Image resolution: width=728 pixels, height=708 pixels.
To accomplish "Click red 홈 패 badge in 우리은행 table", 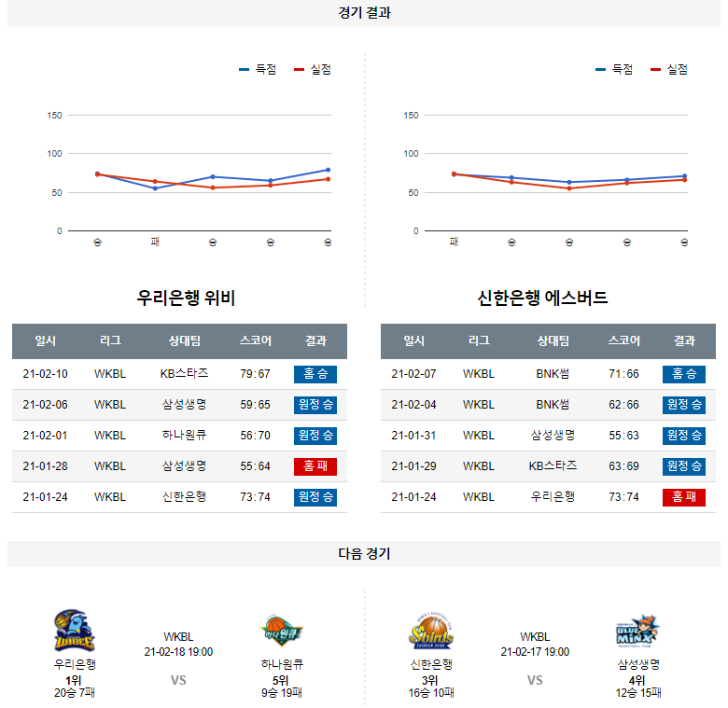I will click(x=315, y=466).
